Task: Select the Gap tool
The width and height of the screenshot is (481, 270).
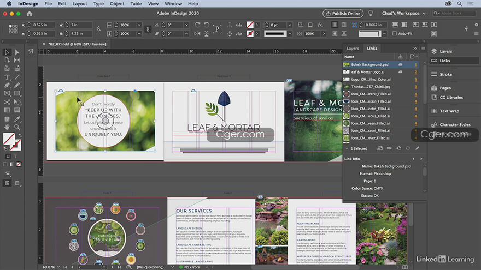Action: (x=17, y=60)
